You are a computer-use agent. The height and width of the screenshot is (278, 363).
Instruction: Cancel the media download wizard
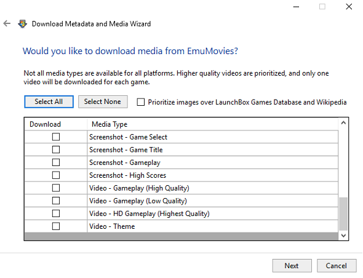click(337, 266)
